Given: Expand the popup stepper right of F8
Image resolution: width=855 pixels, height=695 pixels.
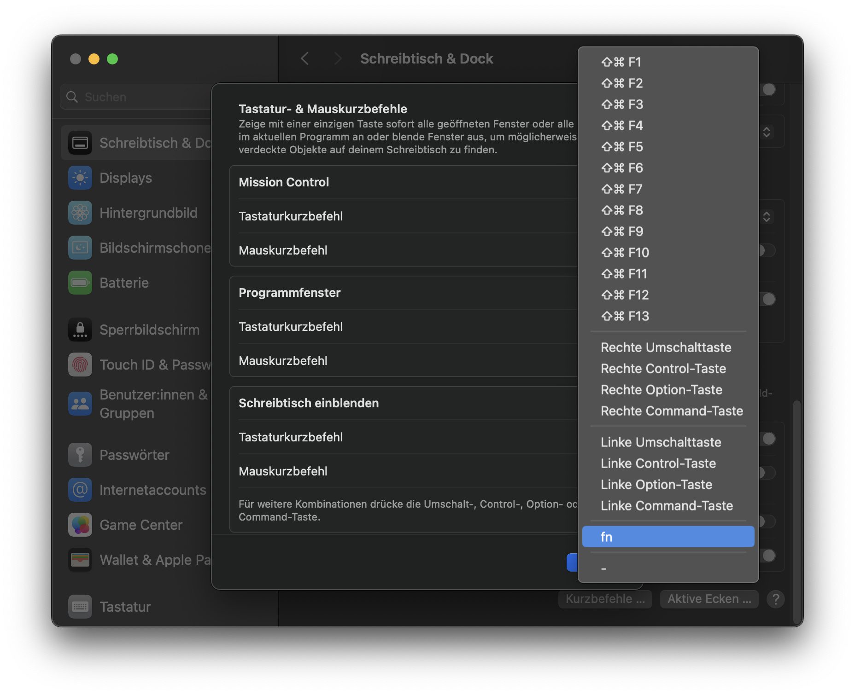Looking at the screenshot, I should (x=767, y=217).
